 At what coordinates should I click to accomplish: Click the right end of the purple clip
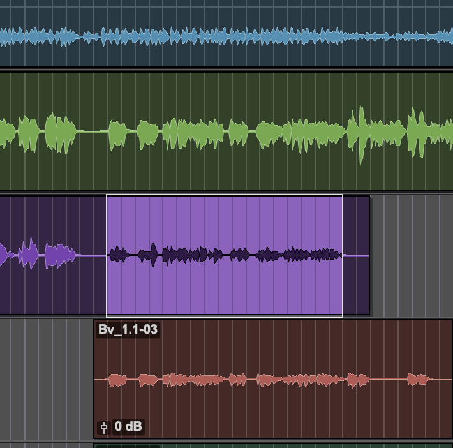(x=369, y=255)
